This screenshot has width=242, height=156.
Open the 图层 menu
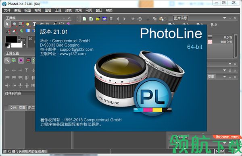pos(48,10)
